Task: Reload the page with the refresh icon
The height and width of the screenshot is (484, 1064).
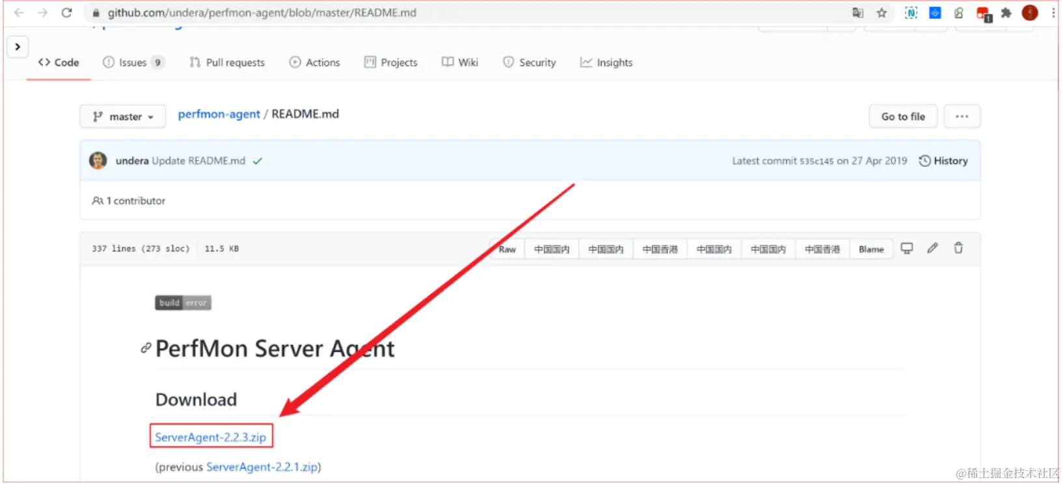Action: (66, 12)
